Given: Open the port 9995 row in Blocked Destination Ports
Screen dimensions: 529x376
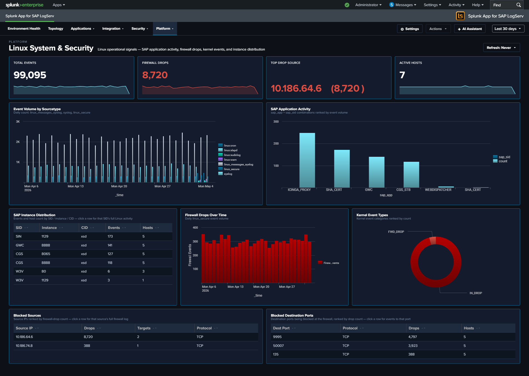Looking at the screenshot, I should pos(393,337).
